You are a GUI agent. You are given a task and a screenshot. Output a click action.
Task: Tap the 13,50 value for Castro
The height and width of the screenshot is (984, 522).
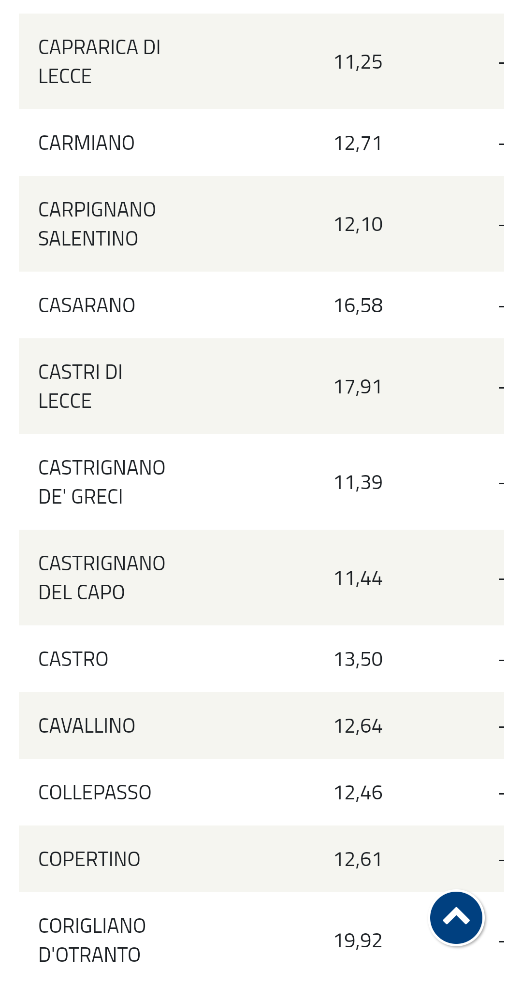click(358, 659)
